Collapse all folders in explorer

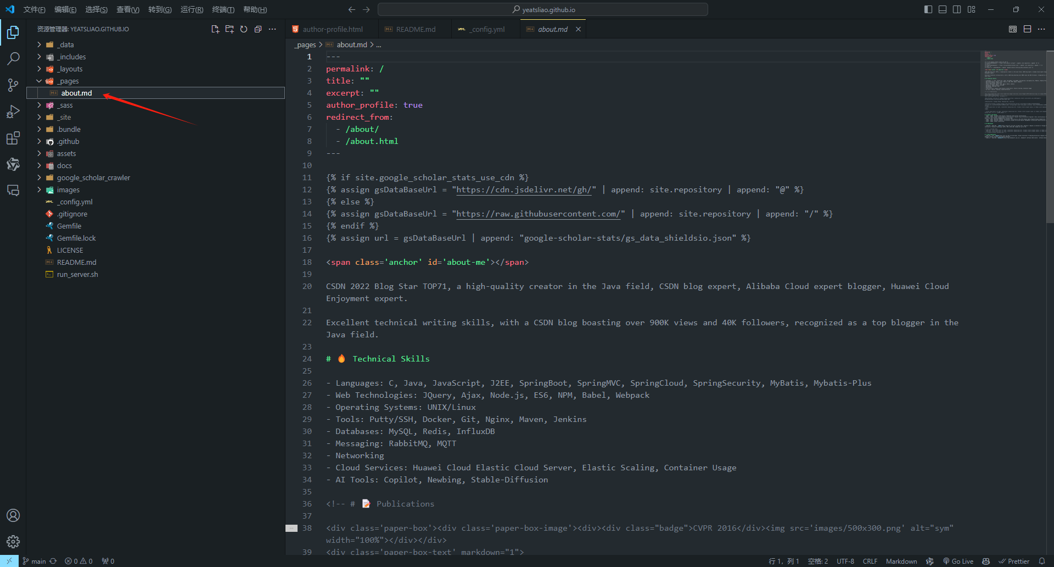pos(258,29)
